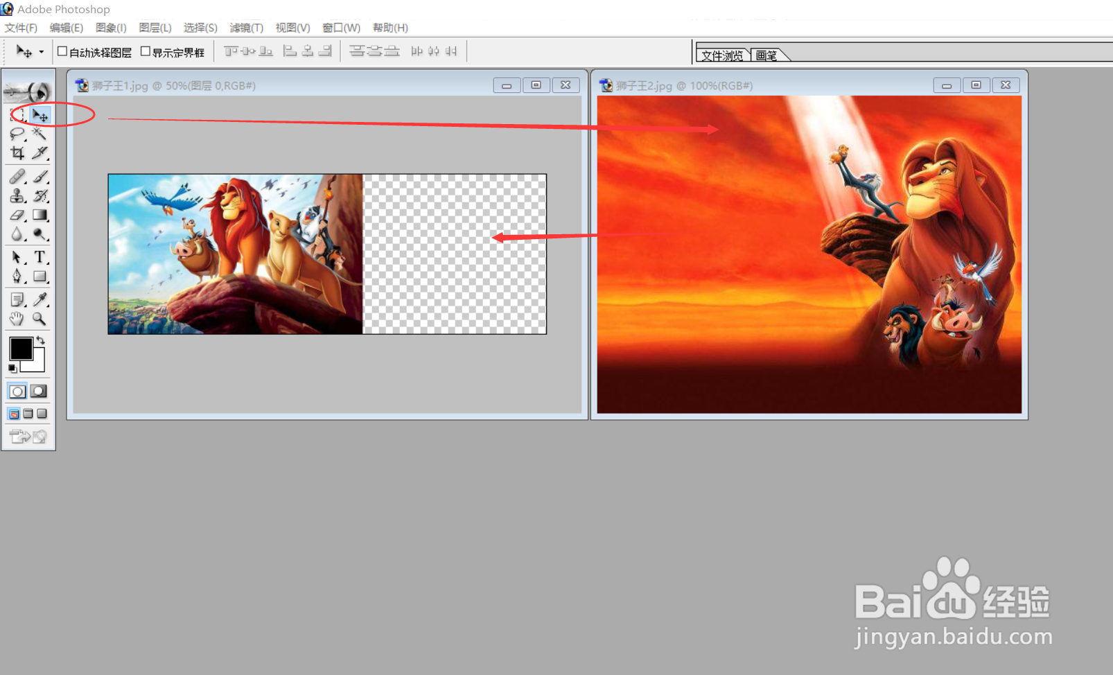Image resolution: width=1113 pixels, height=675 pixels.
Task: Click the Adobe Online feather image atop toolbox
Action: 28,91
